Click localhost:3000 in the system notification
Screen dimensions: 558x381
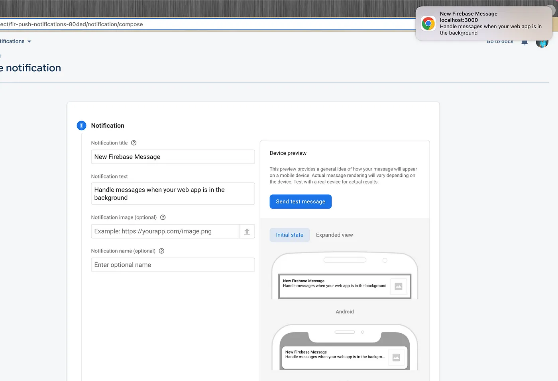459,20
